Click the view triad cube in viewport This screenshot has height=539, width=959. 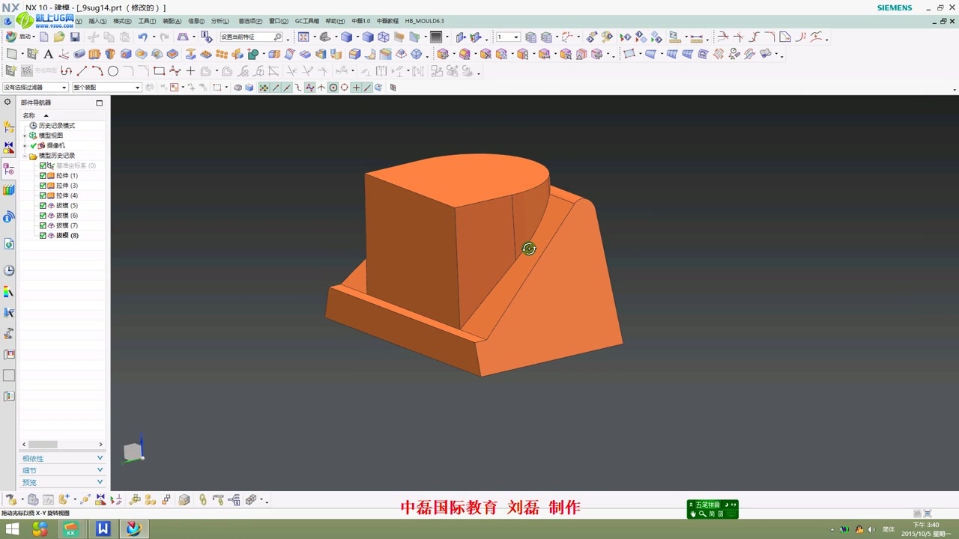[133, 451]
